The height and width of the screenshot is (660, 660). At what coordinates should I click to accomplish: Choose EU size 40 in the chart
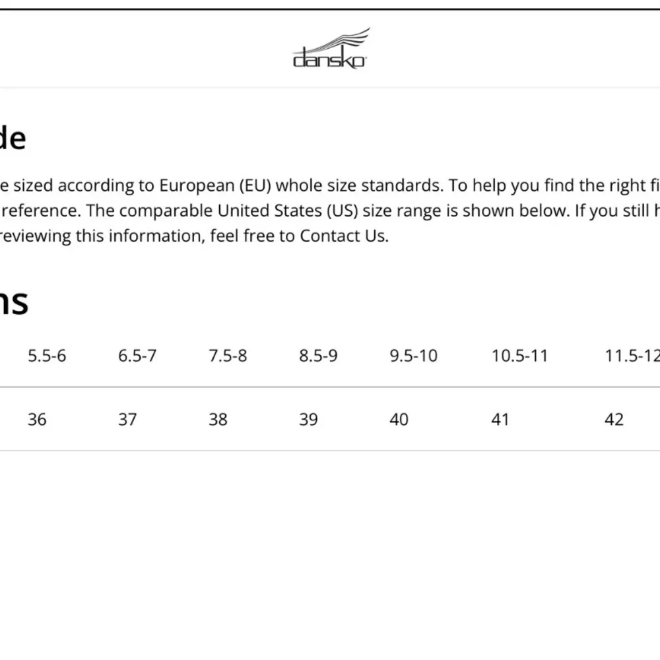click(399, 419)
